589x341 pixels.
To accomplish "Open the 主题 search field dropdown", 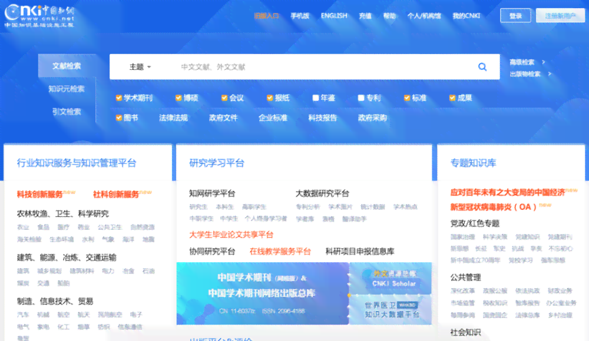I will 140,67.
